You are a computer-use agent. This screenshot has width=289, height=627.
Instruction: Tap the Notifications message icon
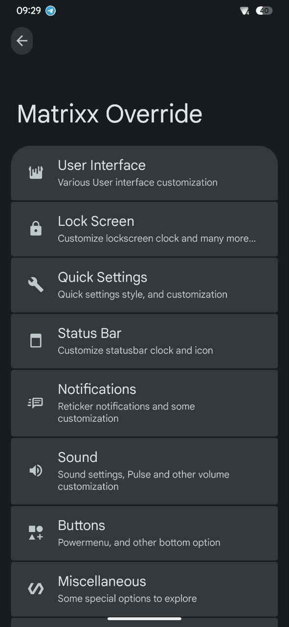[x=36, y=403]
